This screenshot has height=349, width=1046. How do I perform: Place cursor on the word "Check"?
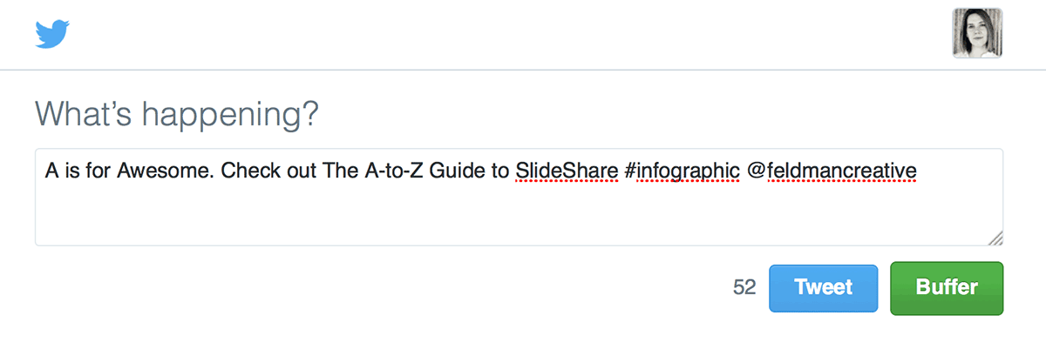click(248, 171)
